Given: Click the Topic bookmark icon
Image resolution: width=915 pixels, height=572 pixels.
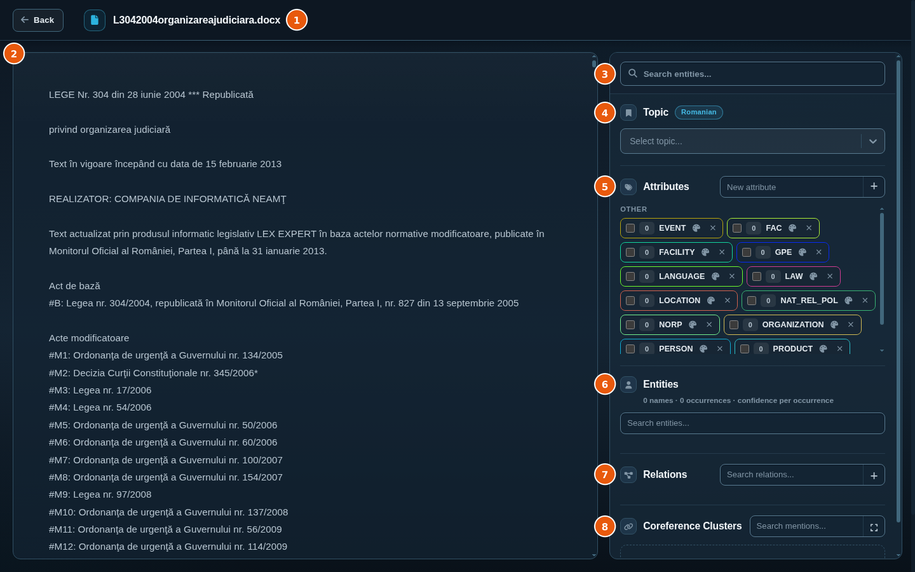Looking at the screenshot, I should (x=628, y=112).
